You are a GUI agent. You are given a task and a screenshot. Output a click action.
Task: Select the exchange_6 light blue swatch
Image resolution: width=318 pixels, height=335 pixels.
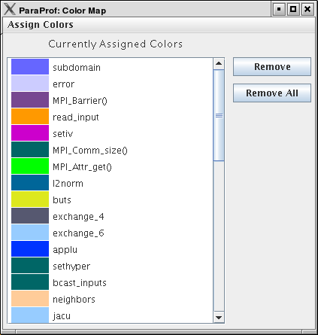coord(30,233)
